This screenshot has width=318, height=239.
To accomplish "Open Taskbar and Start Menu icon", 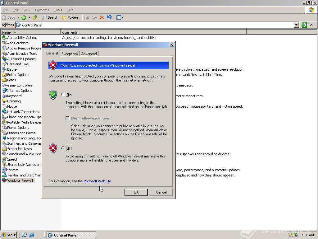I will coord(4,175).
